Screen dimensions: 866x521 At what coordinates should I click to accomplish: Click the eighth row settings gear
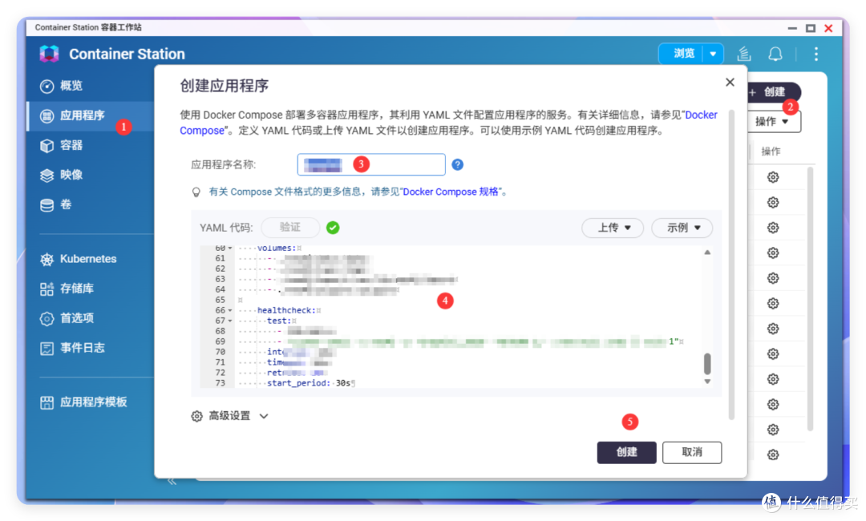click(x=773, y=353)
